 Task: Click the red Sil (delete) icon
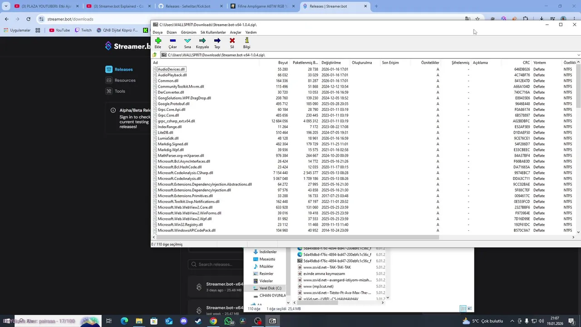tap(232, 41)
